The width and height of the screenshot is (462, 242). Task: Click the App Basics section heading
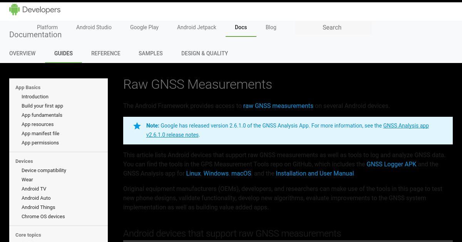tap(28, 88)
